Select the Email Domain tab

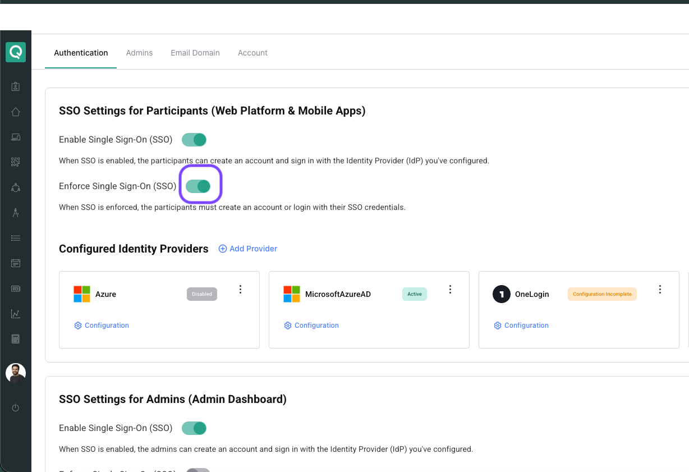click(195, 52)
